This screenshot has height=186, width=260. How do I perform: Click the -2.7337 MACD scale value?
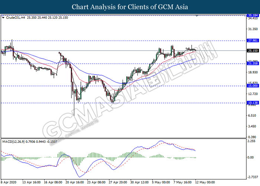(x=253, y=177)
